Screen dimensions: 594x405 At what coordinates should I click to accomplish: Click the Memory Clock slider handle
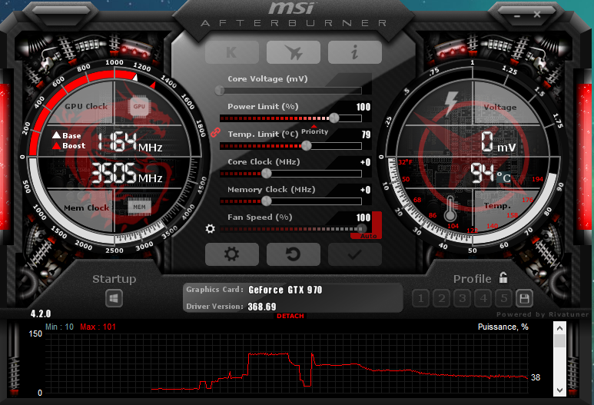pos(267,201)
